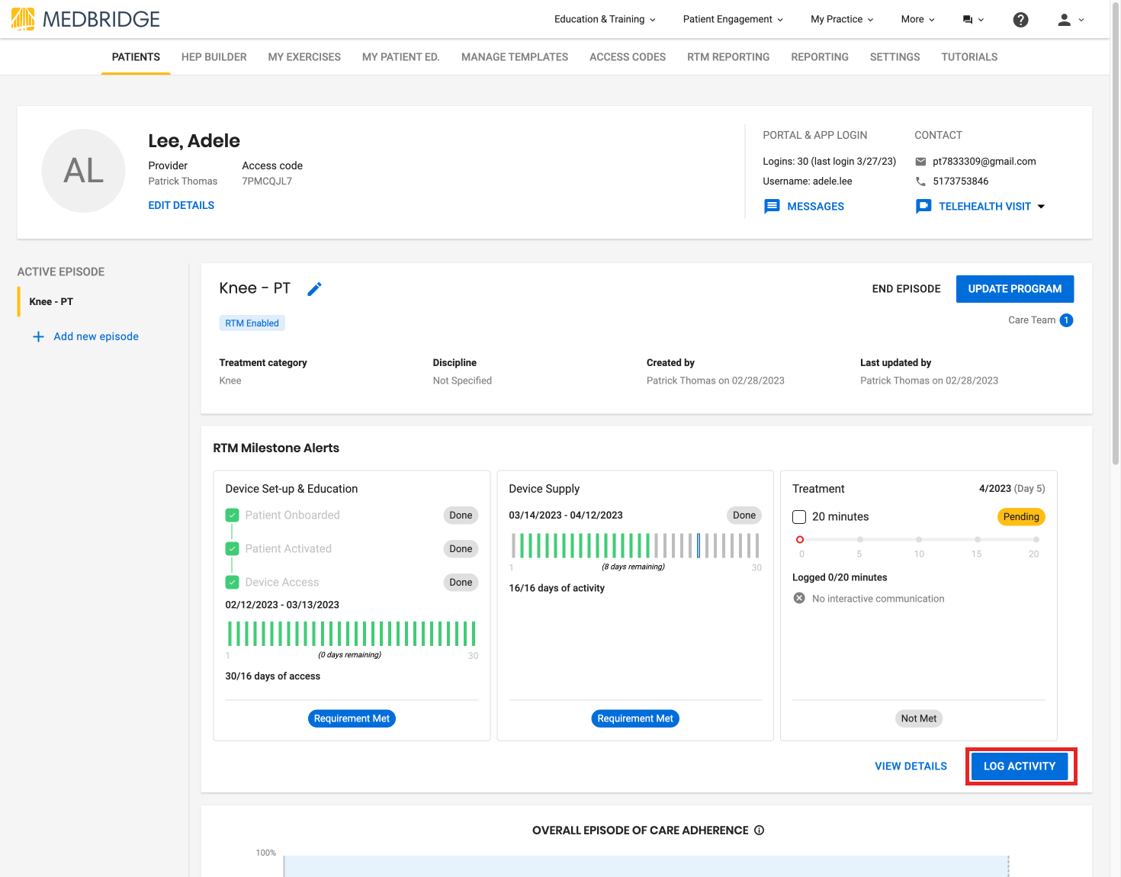1121x877 pixels.
Task: Open the Messages link
Action: pos(815,207)
